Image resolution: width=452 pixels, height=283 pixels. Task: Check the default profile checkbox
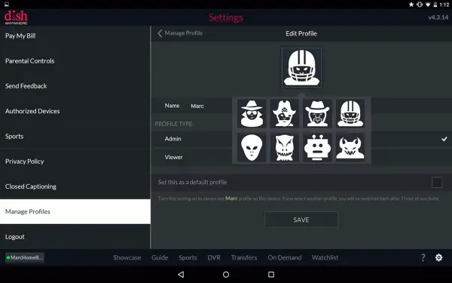point(437,183)
